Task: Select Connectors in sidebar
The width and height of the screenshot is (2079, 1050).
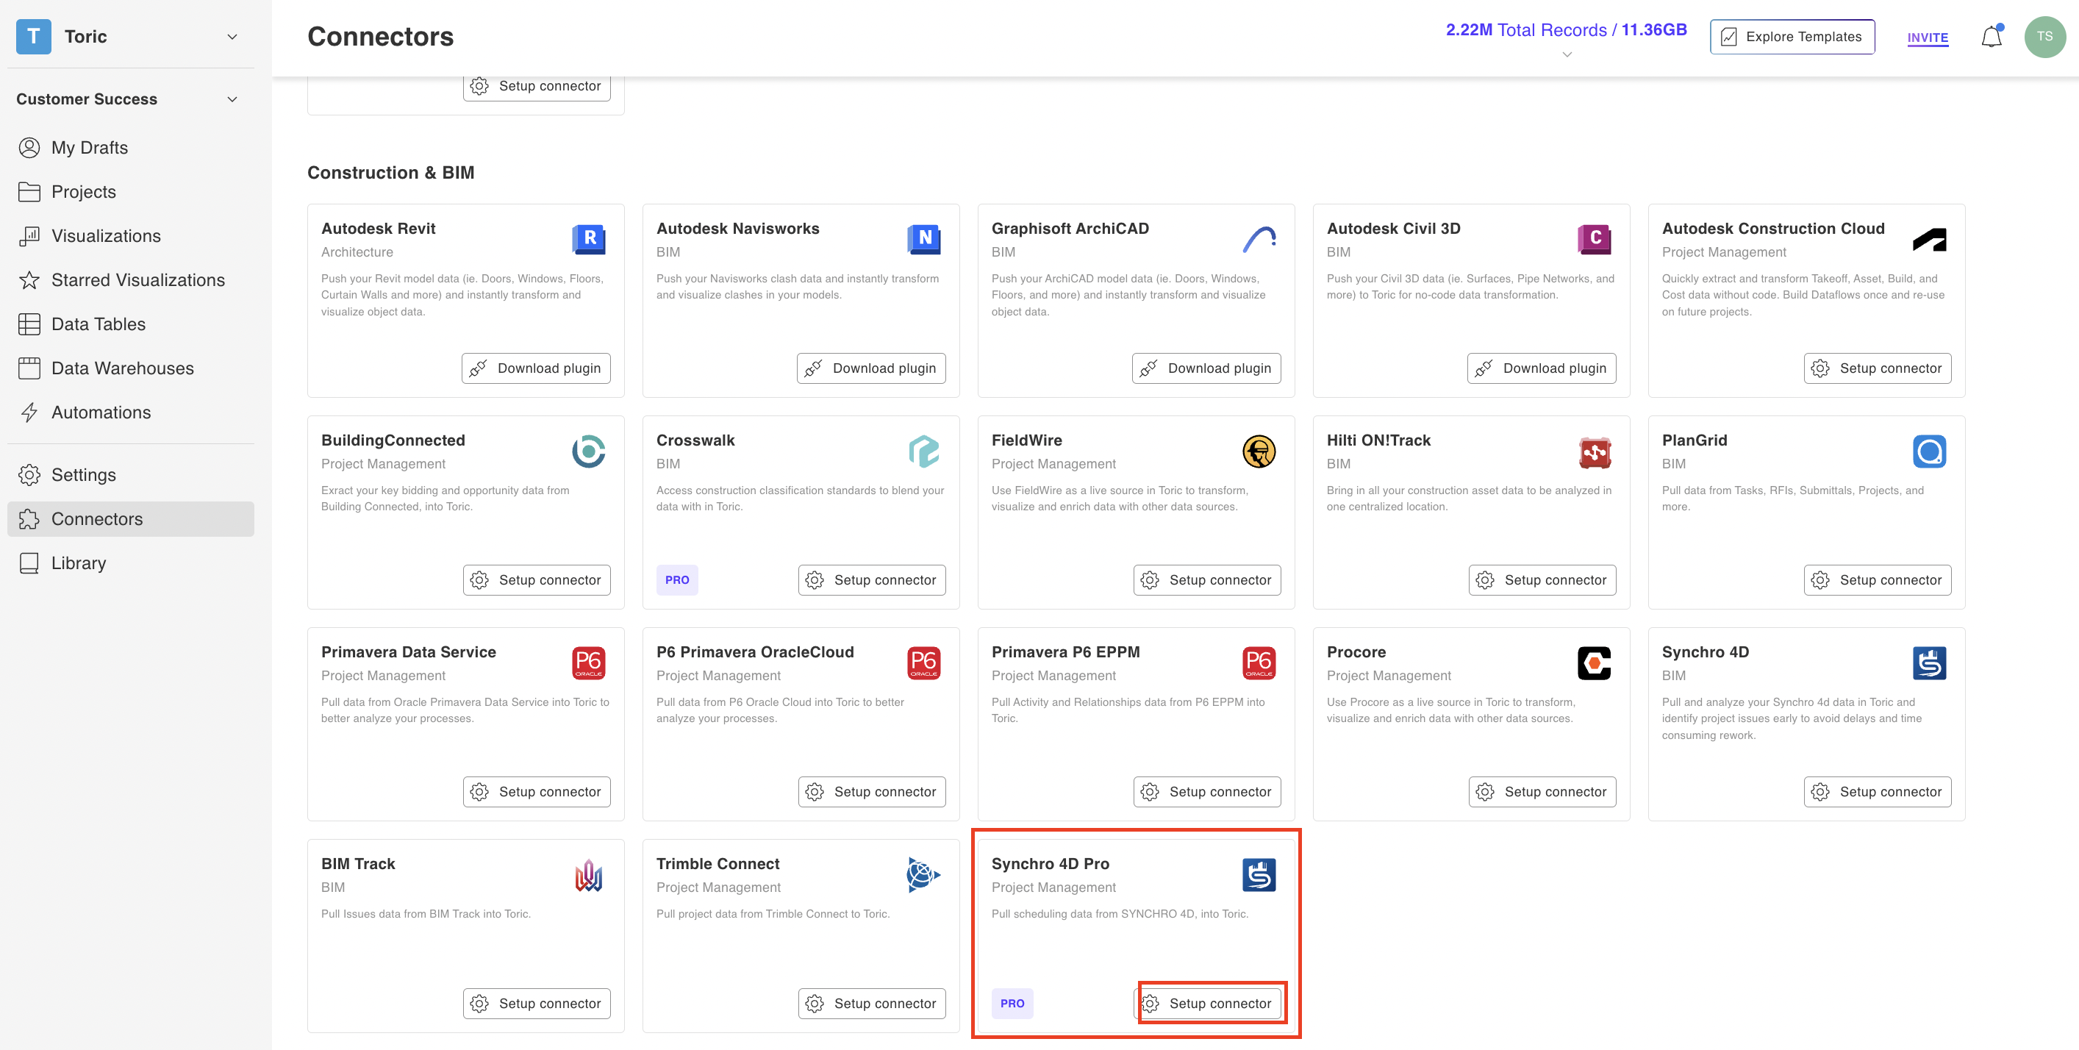Action: tap(131, 519)
